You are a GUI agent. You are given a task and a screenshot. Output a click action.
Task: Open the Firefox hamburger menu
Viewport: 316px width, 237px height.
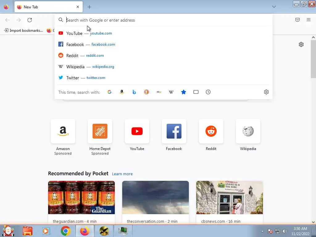309,20
